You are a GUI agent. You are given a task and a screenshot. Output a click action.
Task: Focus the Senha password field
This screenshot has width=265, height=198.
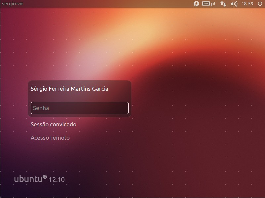tap(79, 108)
